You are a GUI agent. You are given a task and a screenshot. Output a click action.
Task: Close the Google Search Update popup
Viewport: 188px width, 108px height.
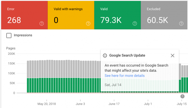tap(172, 55)
